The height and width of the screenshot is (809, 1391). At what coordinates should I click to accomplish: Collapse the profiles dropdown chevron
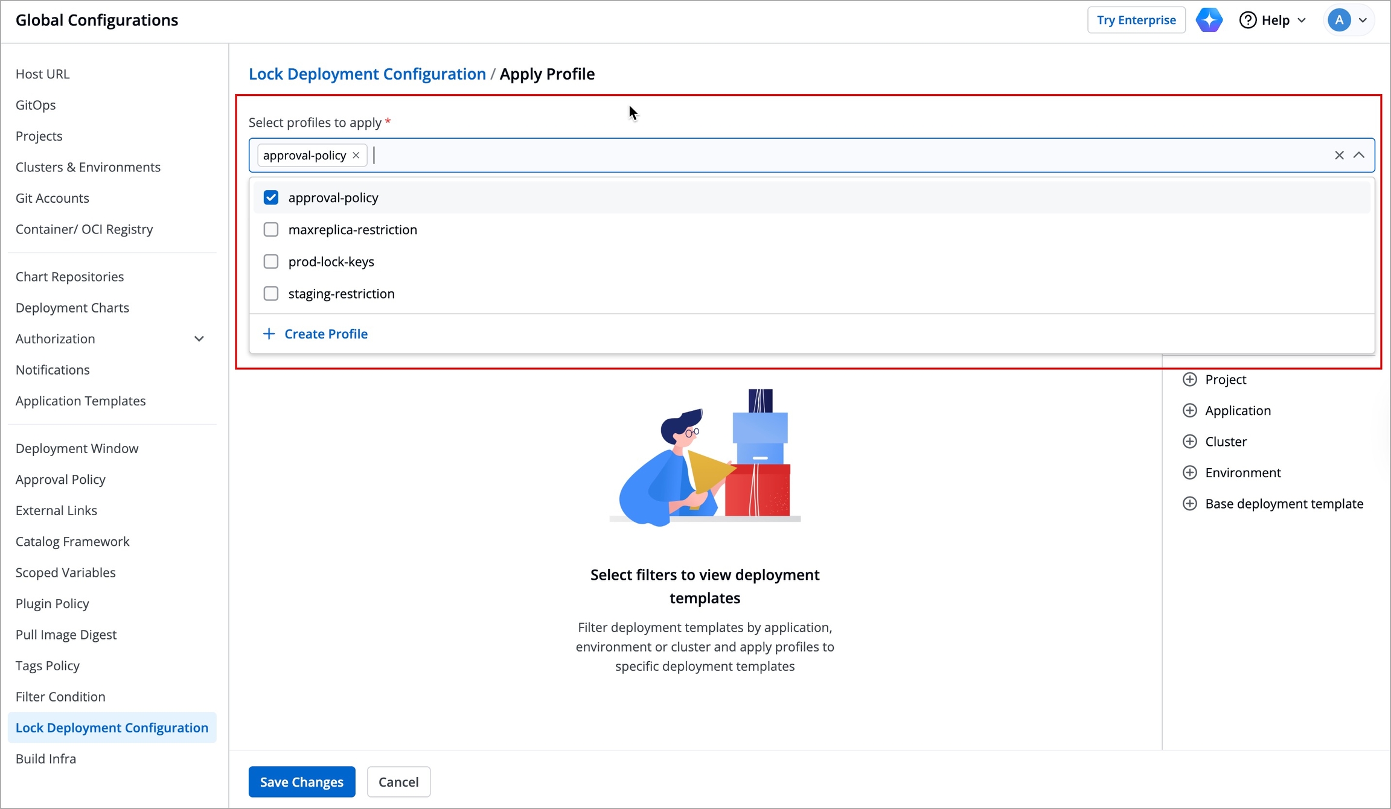point(1359,155)
